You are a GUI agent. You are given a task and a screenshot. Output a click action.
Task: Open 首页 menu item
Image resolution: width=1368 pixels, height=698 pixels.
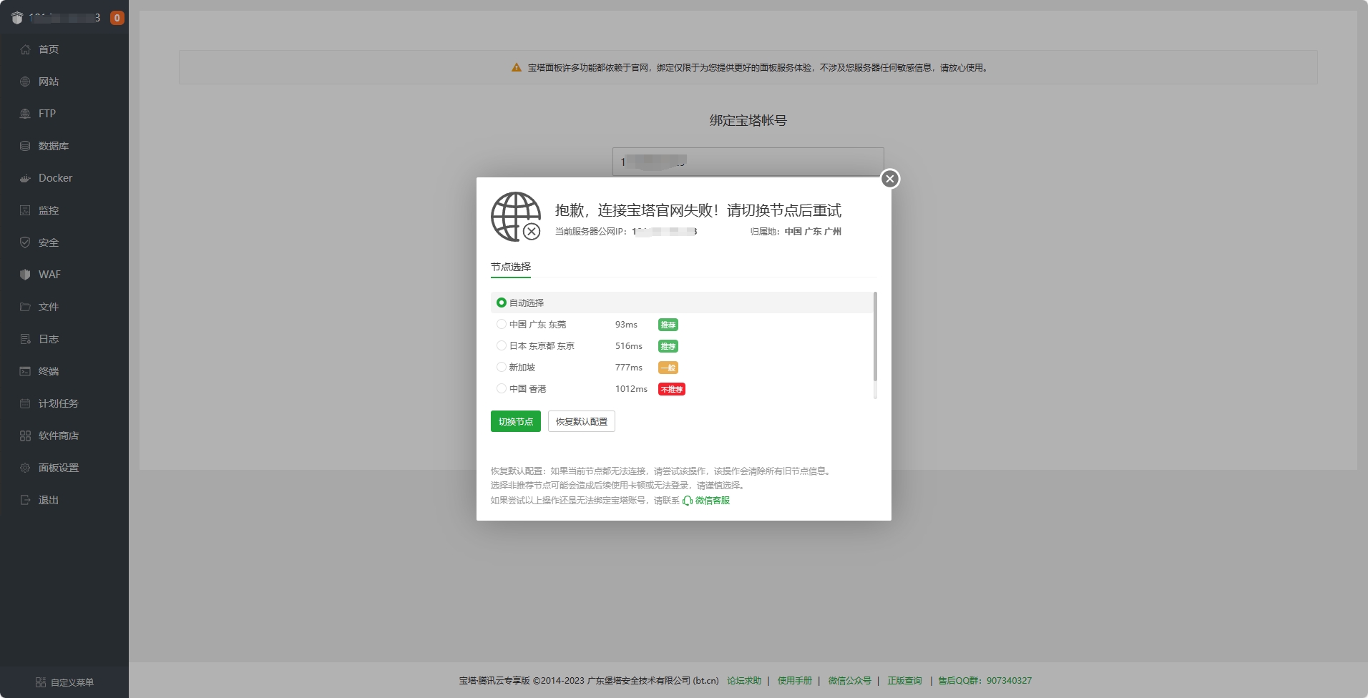pyautogui.click(x=64, y=49)
